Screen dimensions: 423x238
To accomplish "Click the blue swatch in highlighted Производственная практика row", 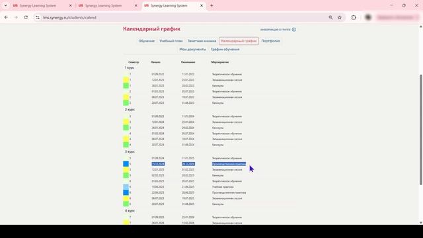I will pyautogui.click(x=126, y=164).
